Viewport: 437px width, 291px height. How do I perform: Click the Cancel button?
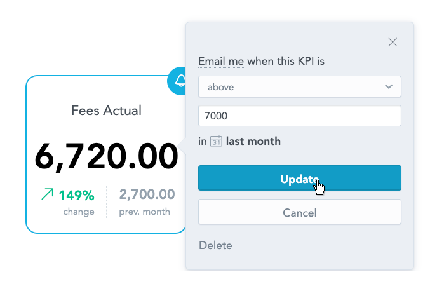point(300,212)
